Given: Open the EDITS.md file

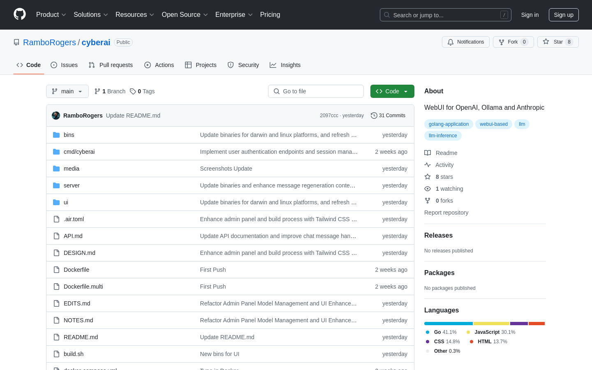Looking at the screenshot, I should pos(77,303).
